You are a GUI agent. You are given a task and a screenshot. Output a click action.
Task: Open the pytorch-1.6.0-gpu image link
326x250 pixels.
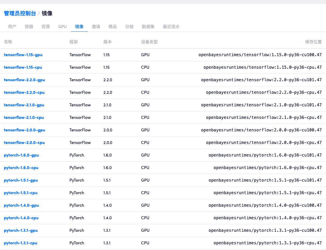click(x=21, y=155)
